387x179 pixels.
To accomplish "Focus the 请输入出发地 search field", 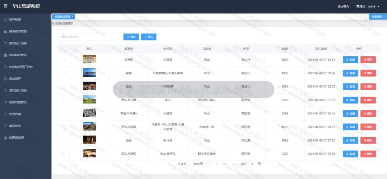I will (90, 37).
